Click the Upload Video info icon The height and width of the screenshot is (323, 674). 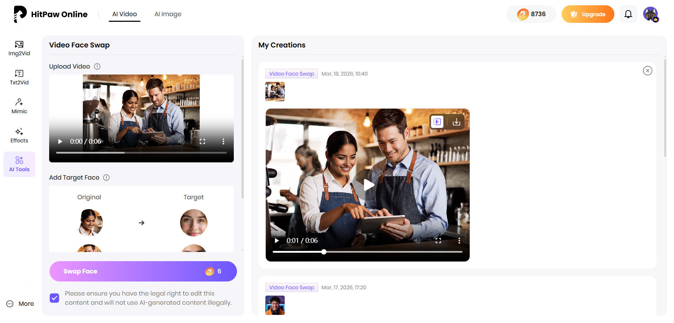[97, 66]
